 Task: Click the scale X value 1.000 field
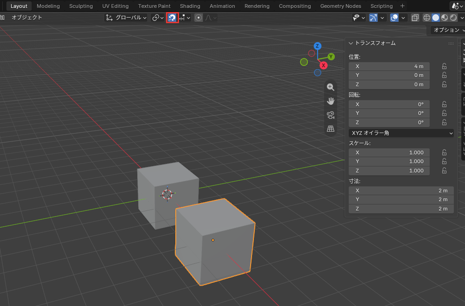389,153
